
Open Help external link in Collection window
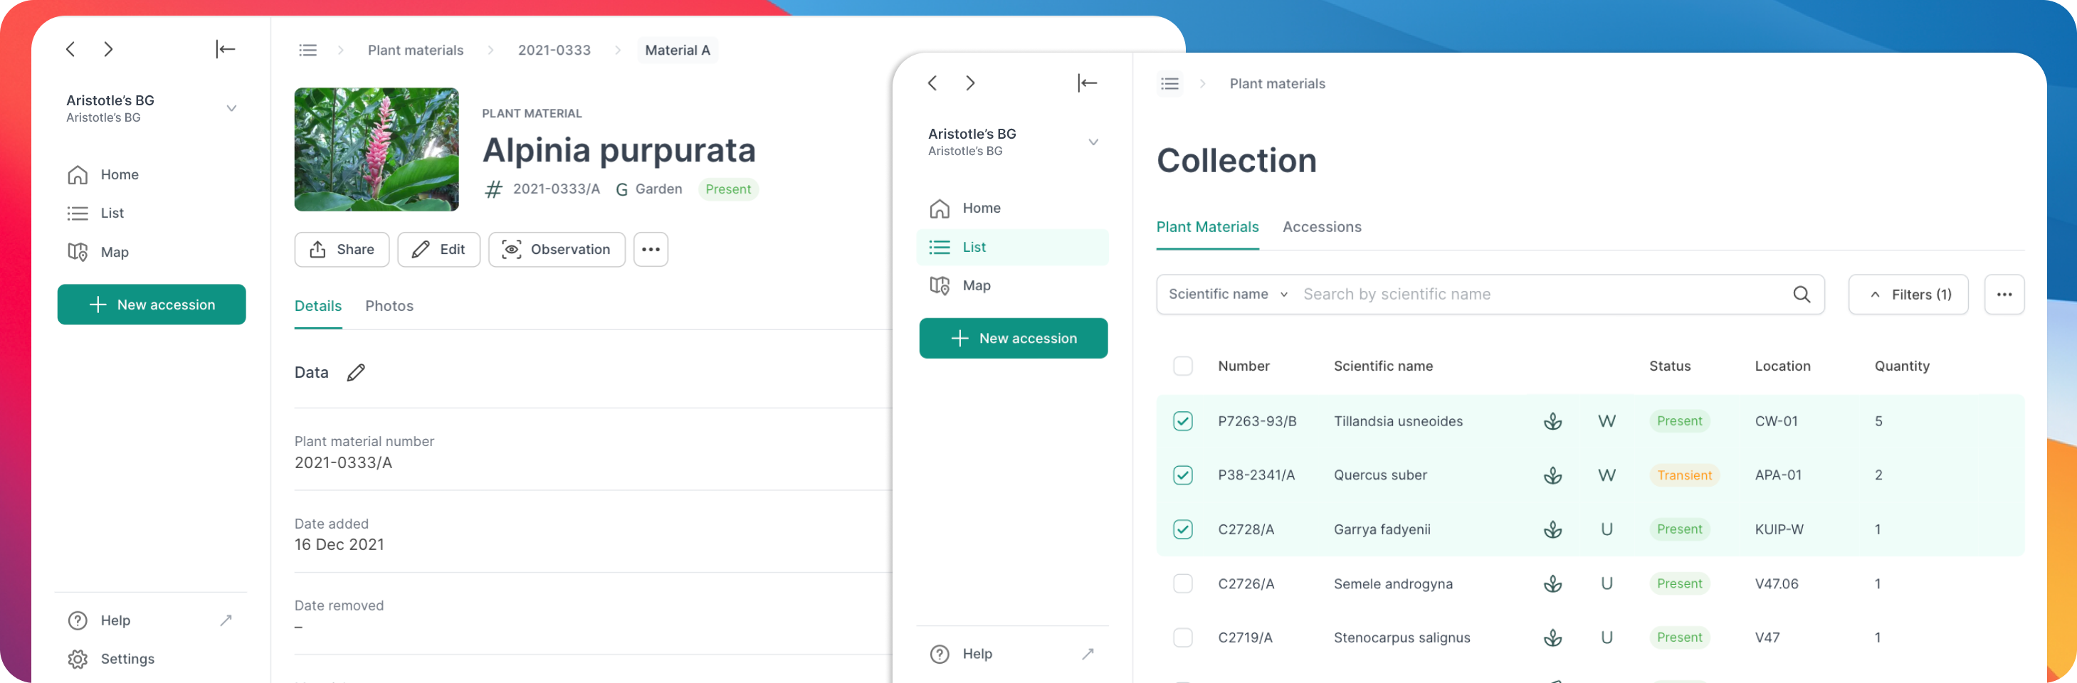tap(1088, 654)
